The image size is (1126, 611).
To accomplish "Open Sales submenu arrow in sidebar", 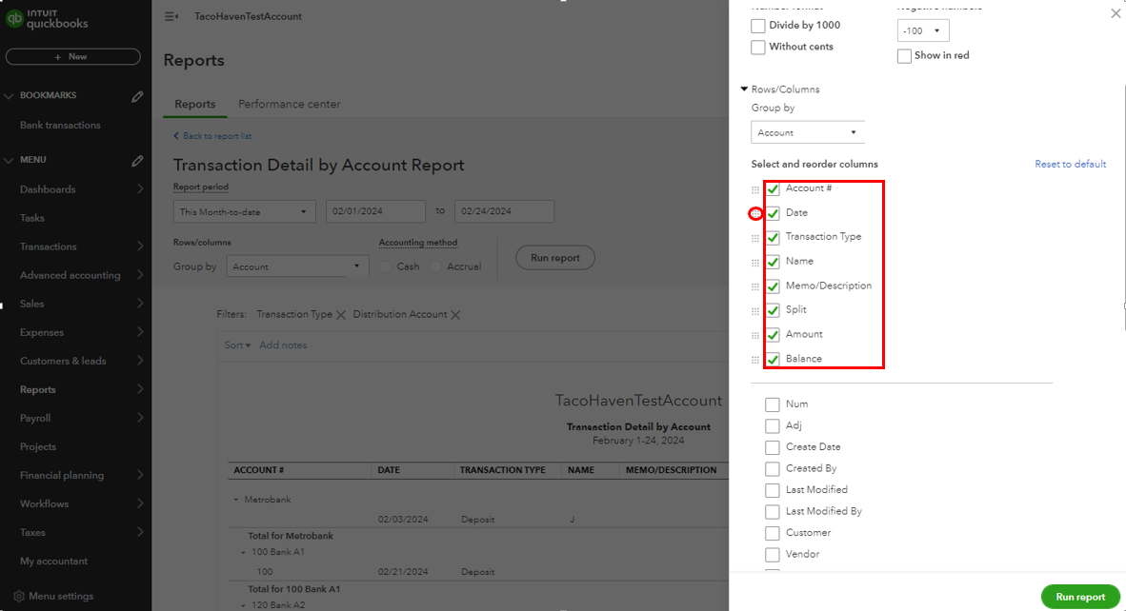I will tap(140, 304).
